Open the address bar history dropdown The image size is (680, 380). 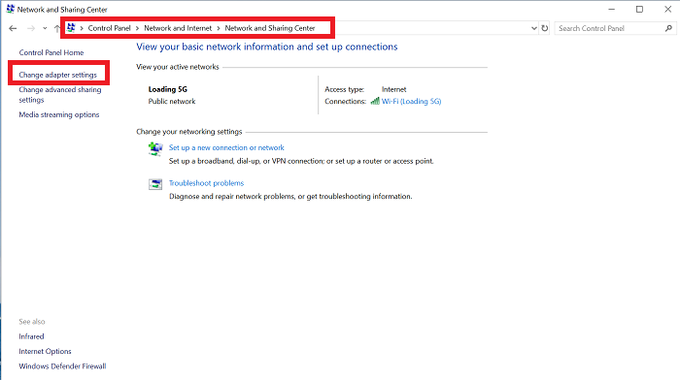[x=534, y=28]
